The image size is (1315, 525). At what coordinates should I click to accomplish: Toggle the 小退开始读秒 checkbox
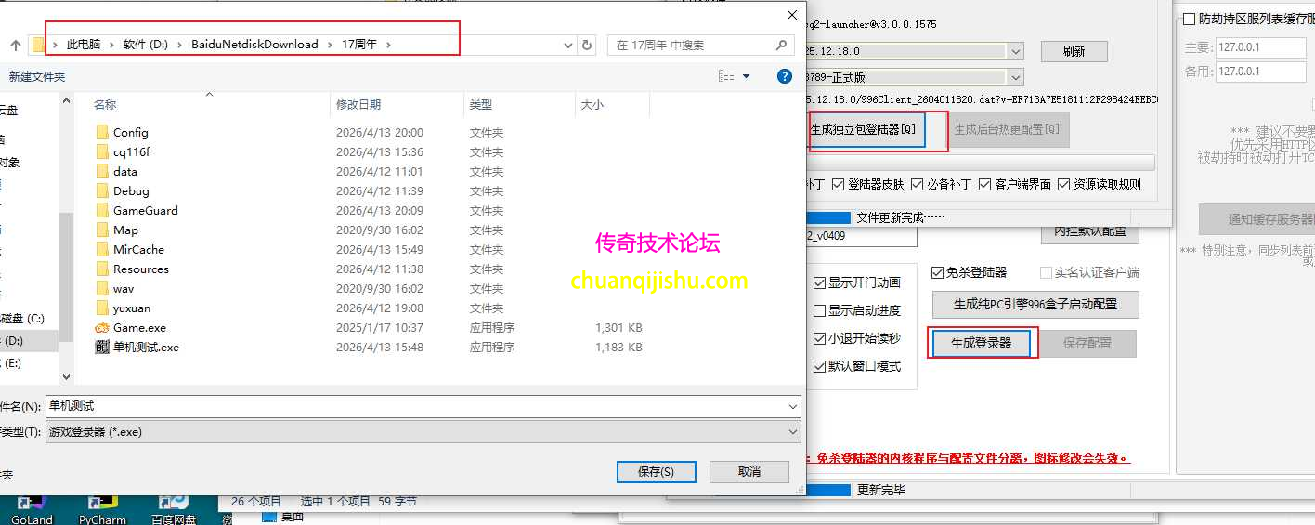point(819,338)
